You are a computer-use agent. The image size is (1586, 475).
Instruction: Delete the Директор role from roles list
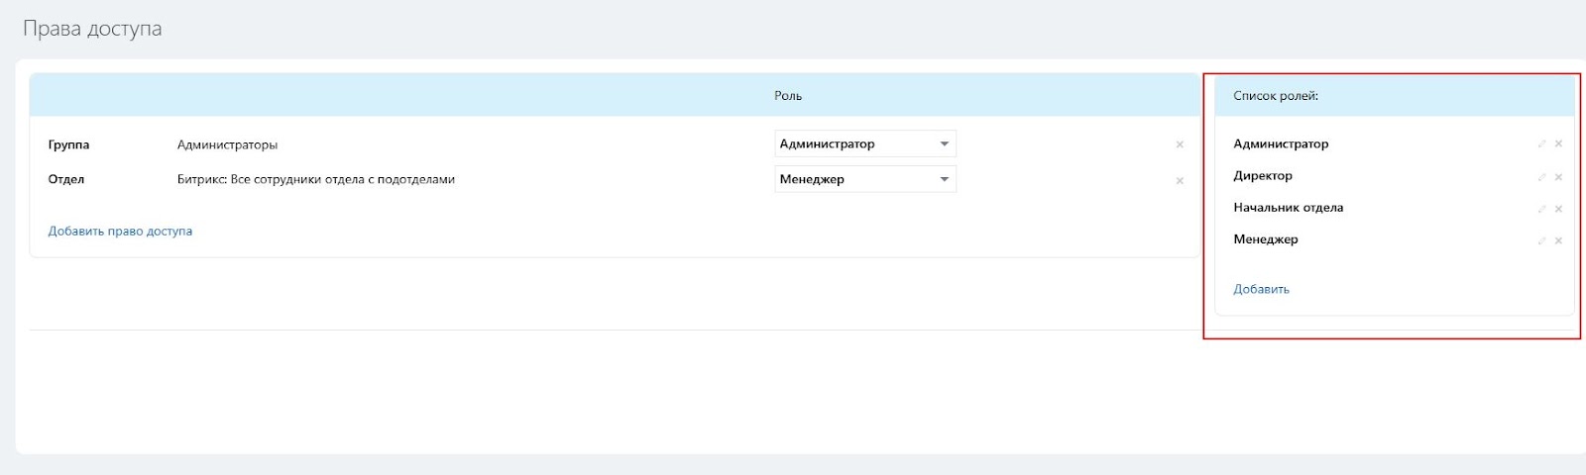point(1558,177)
